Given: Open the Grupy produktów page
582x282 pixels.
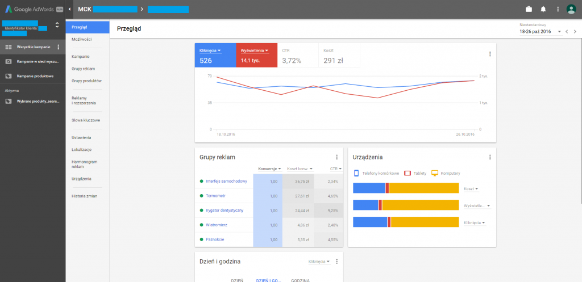Looking at the screenshot, I should tap(88, 81).
